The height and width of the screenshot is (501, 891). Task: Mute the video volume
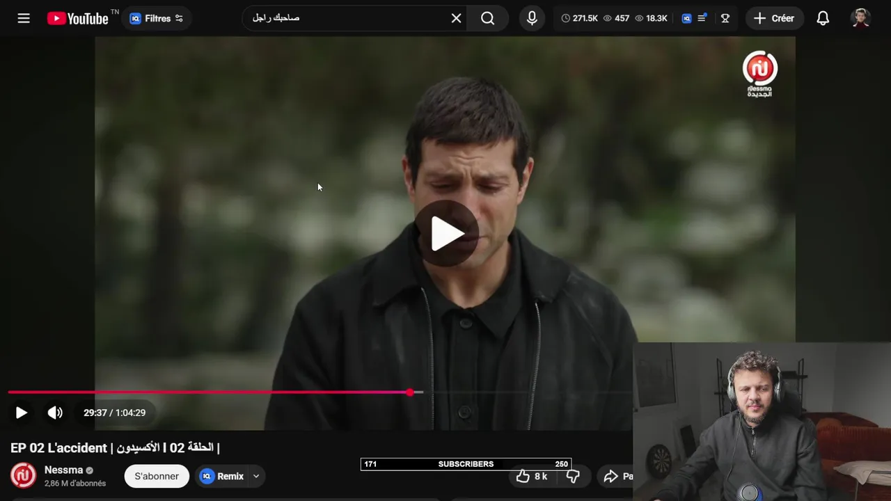point(55,413)
